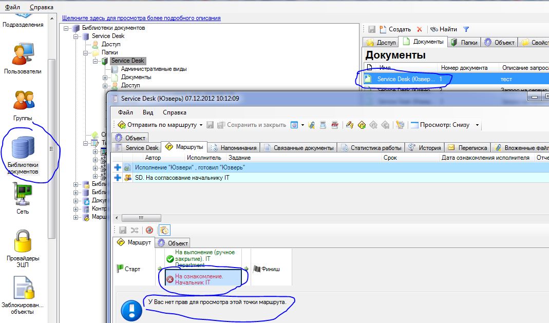Open the document window Справка menu
This screenshot has width=549, height=323.
175,112
